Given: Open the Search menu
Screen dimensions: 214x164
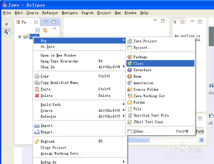Looking at the screenshot, I should [87, 13].
